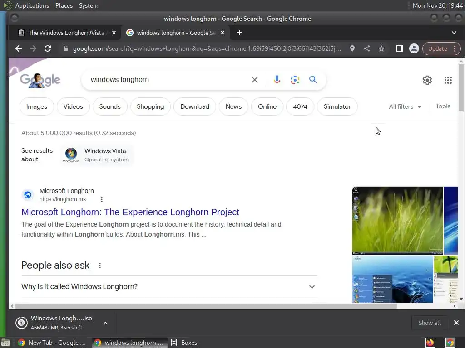
Task: Close The Windows Longhorn/Vista tab
Action: coord(114,33)
